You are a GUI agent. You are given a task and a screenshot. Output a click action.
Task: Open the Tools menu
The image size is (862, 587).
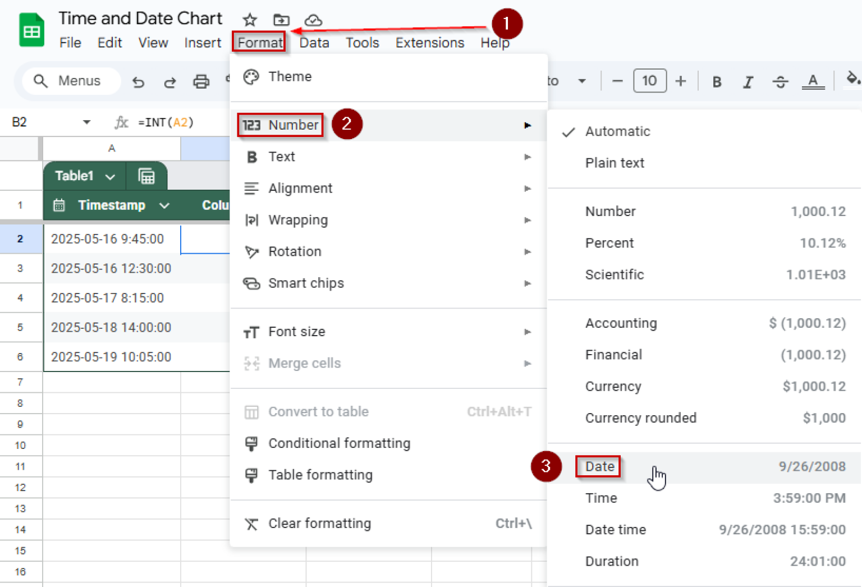pos(362,43)
